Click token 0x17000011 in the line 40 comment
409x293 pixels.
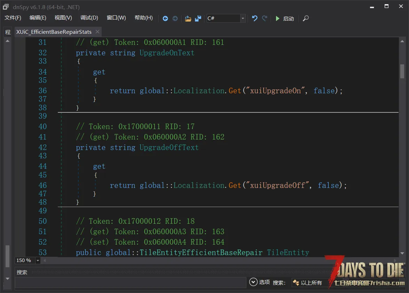click(x=139, y=126)
